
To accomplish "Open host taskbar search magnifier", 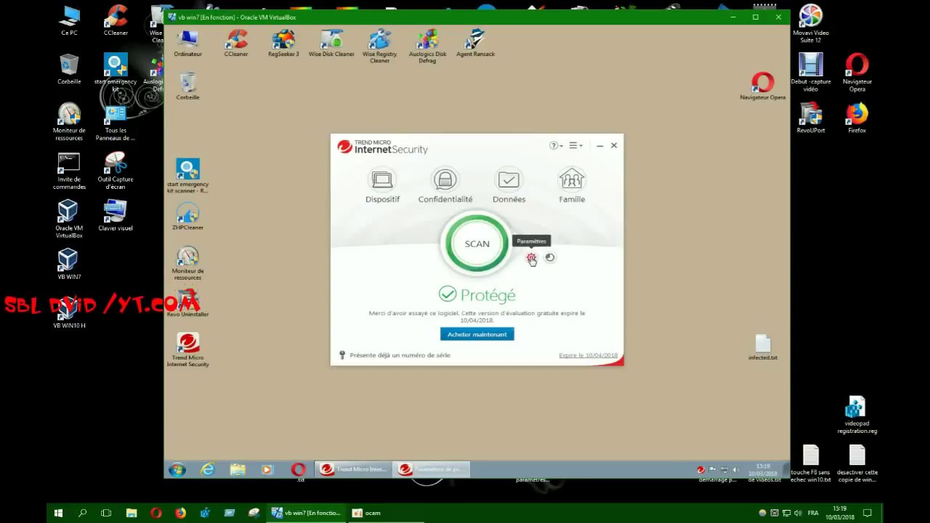I will pyautogui.click(x=82, y=513).
